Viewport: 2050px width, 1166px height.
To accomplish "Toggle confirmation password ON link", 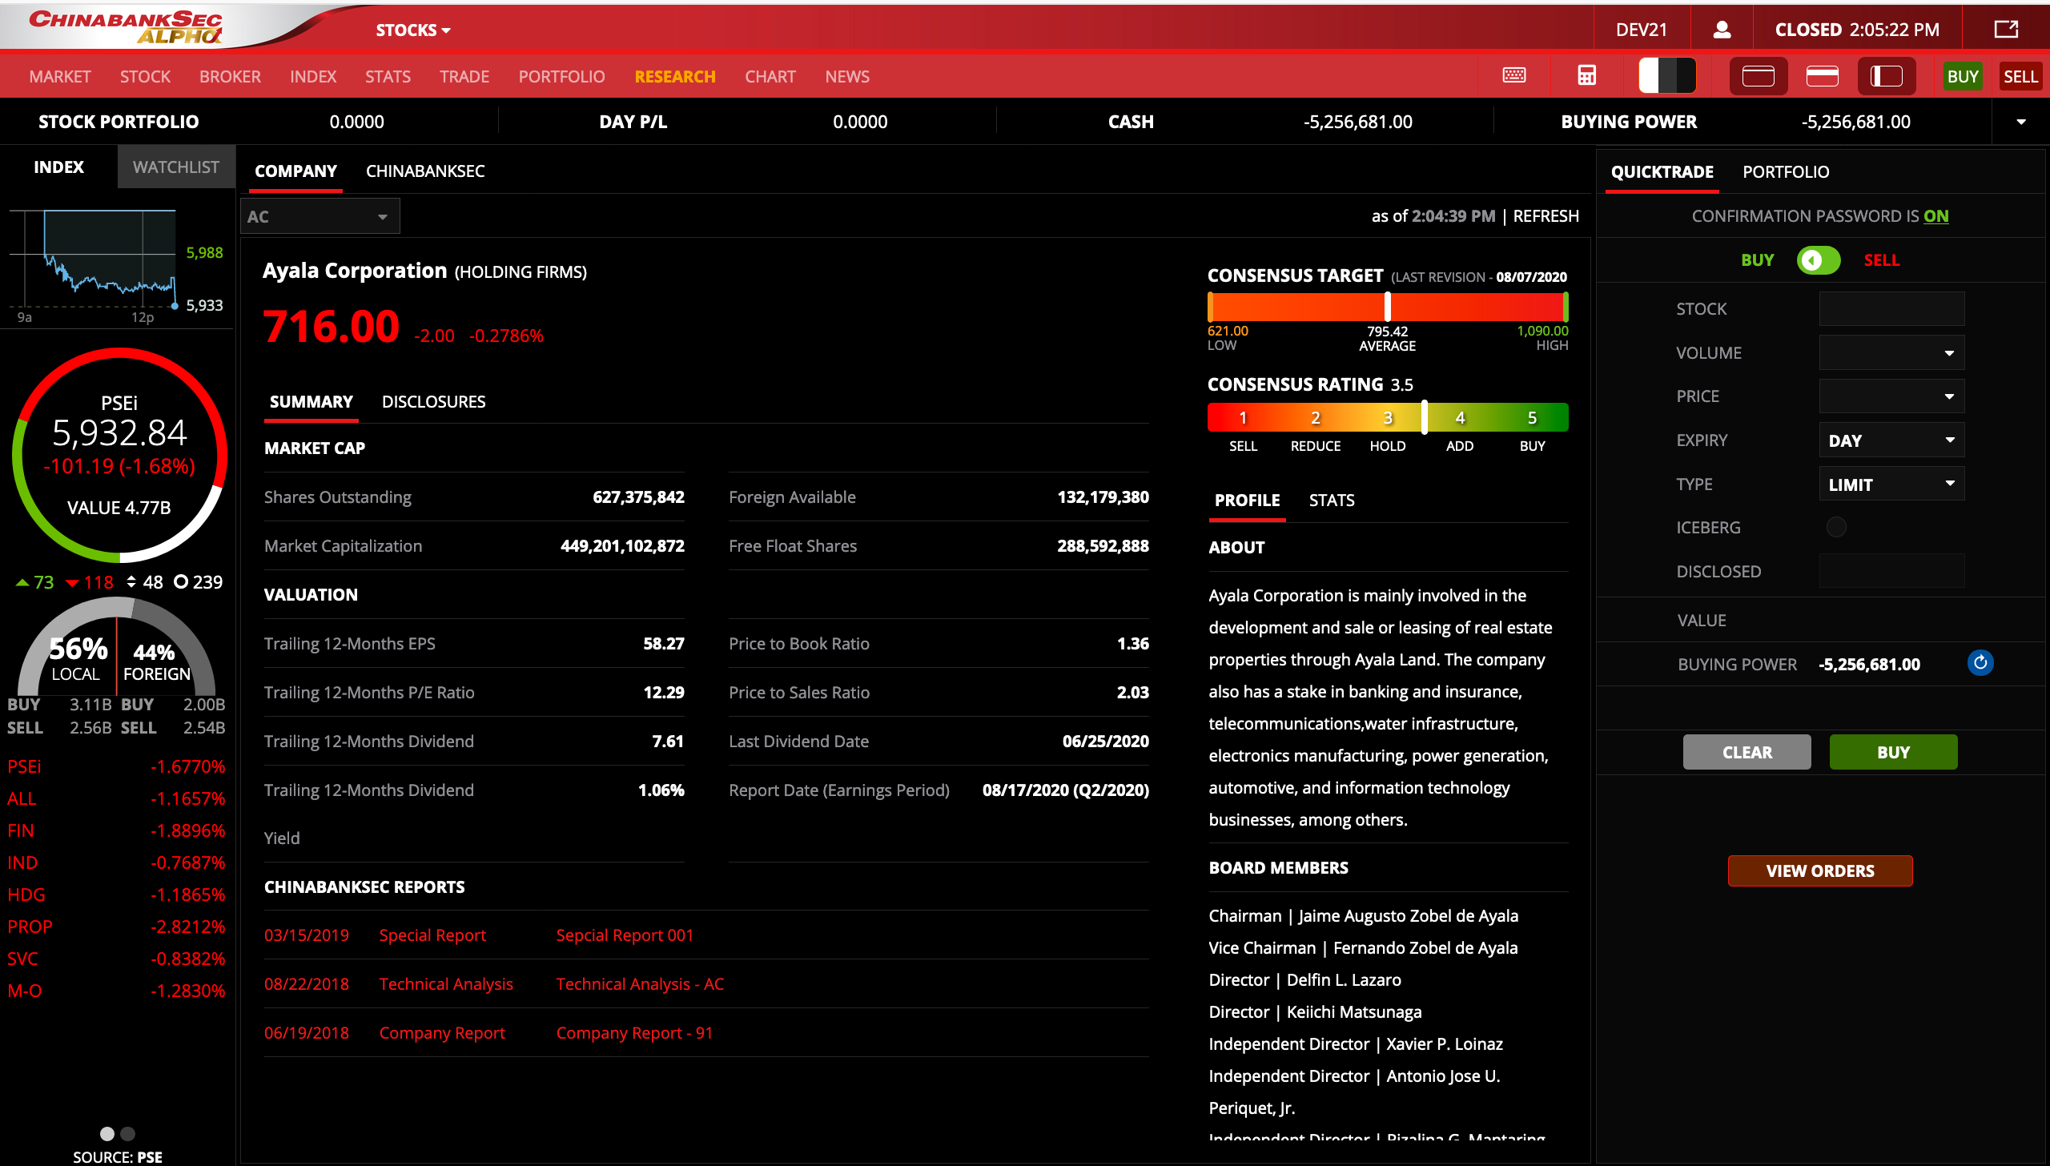I will pyautogui.click(x=1936, y=216).
